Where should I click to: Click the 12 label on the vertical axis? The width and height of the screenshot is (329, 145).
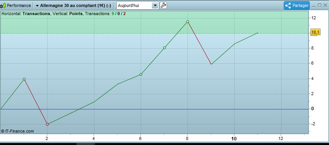(x=314, y=18)
